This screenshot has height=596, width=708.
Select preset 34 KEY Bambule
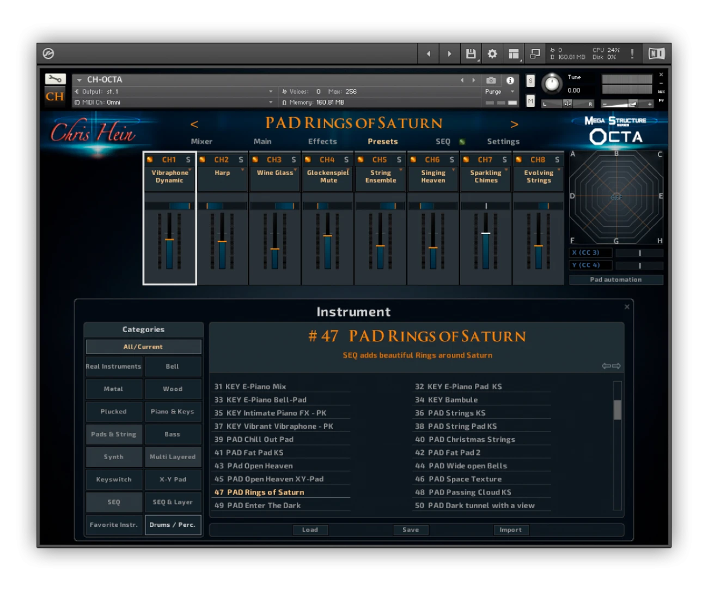482,400
